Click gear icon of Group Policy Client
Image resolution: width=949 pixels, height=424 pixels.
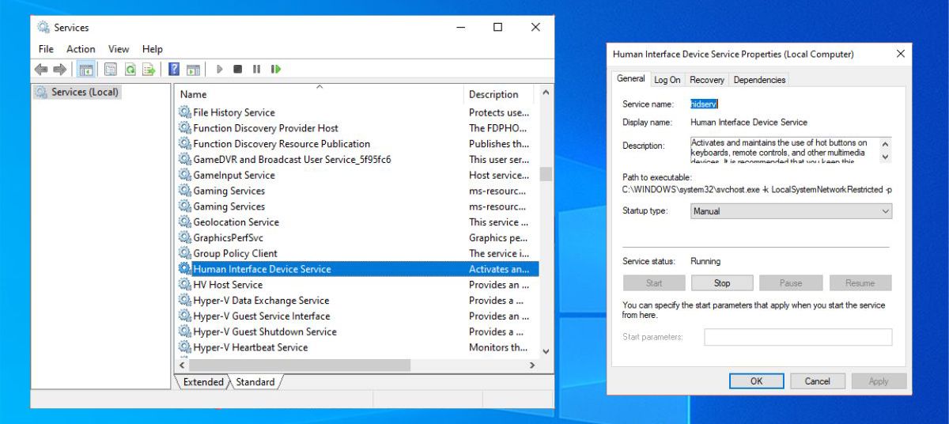[x=185, y=253]
